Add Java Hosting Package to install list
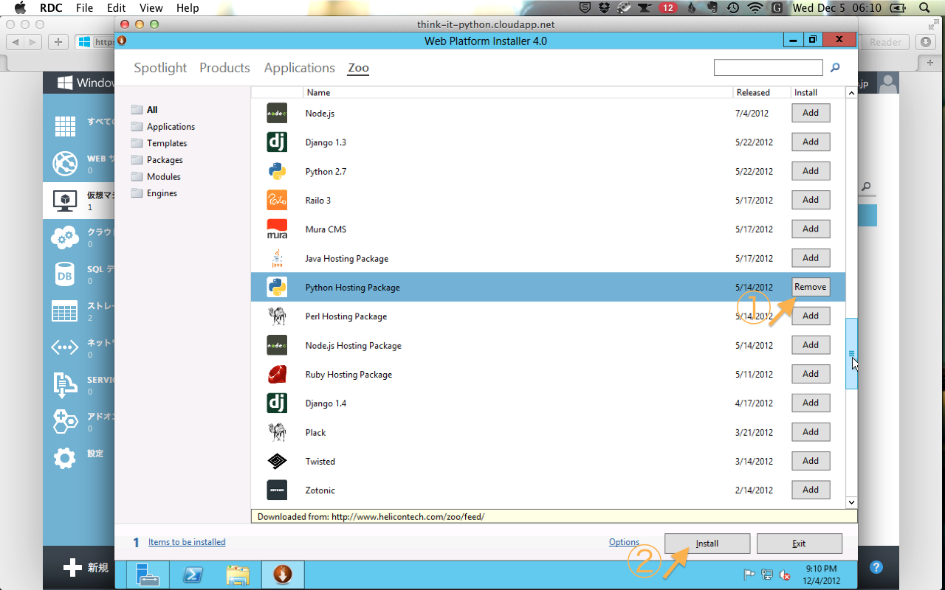This screenshot has width=945, height=590. click(x=811, y=258)
